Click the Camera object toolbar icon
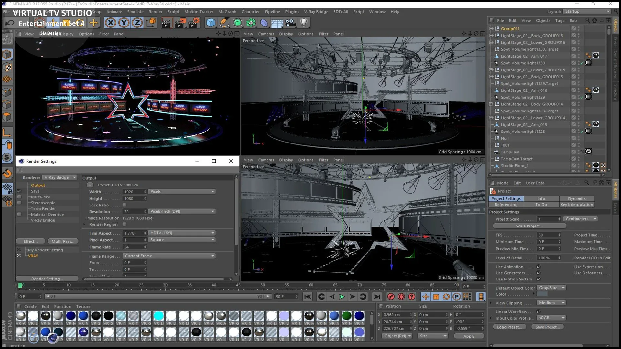The width and height of the screenshot is (621, 349). click(290, 23)
